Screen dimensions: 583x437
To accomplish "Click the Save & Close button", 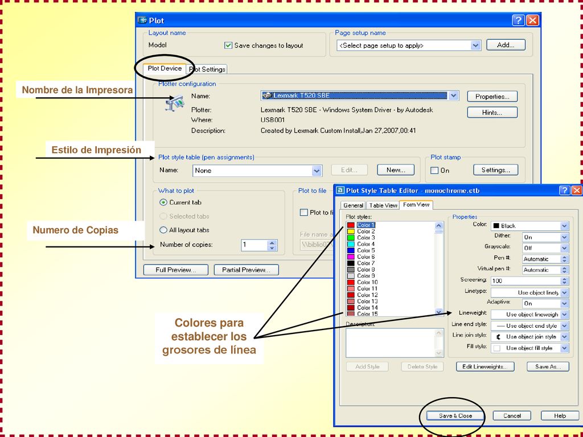I will [x=455, y=416].
